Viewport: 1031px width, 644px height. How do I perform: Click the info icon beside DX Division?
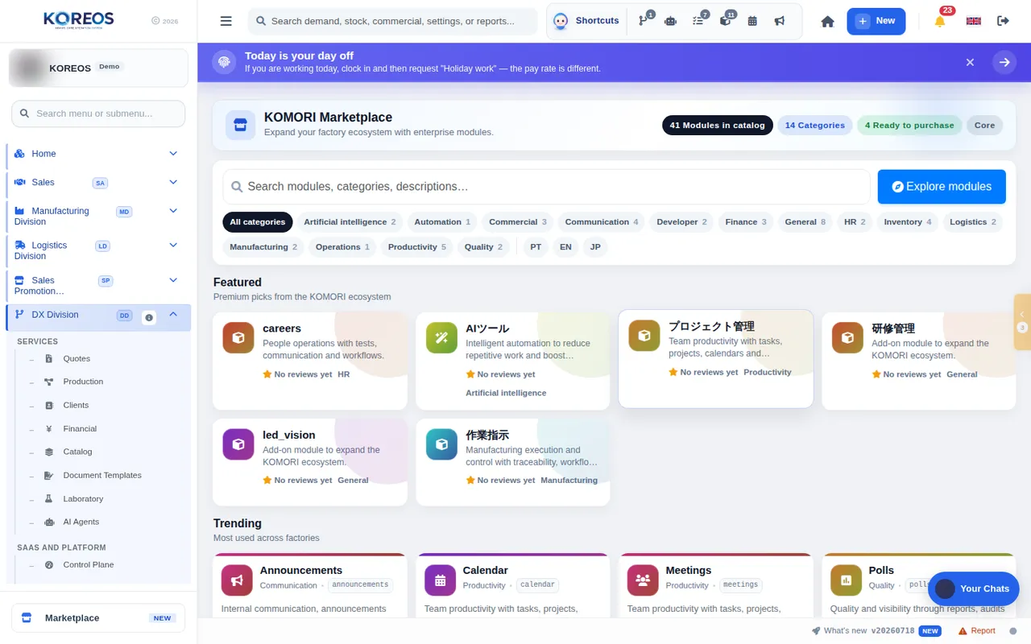[149, 317]
